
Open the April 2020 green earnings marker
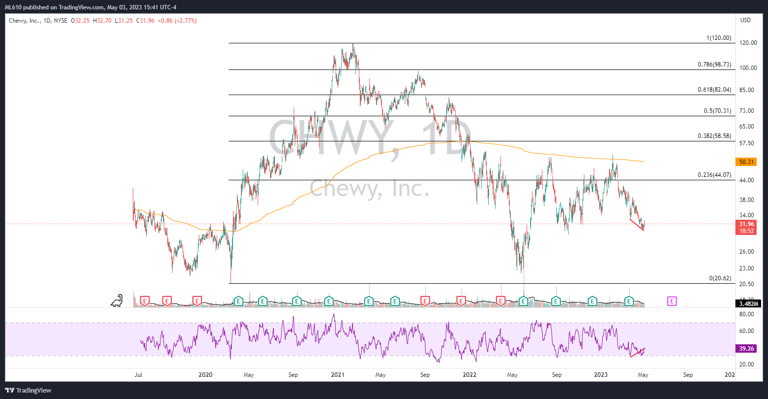[238, 300]
